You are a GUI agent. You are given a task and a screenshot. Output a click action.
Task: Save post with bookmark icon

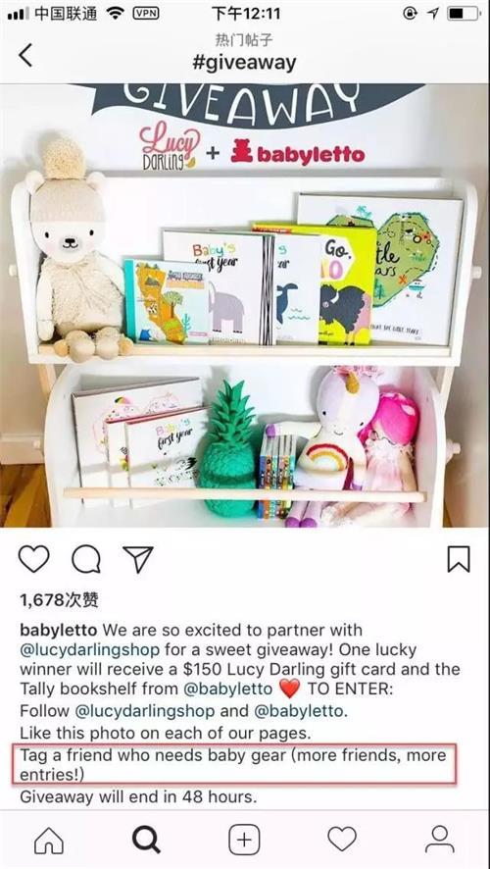[459, 559]
